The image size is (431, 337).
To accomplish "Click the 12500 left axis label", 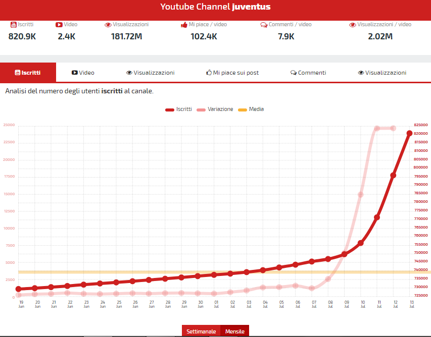I will (x=9, y=211).
